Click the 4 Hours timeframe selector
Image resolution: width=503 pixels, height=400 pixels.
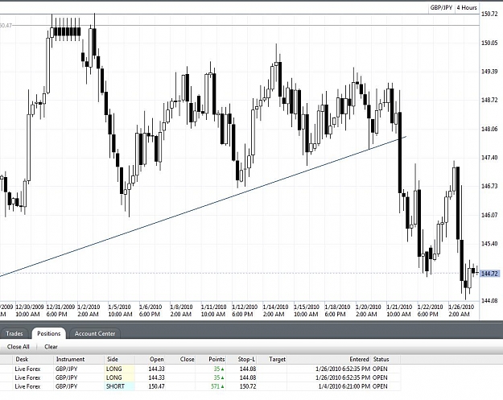[x=467, y=8]
